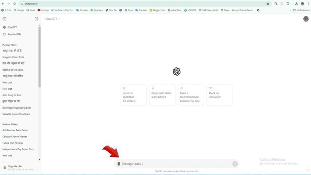This screenshot has height=175, width=311.
Task: View site information icon in address bar
Action: (21, 4)
